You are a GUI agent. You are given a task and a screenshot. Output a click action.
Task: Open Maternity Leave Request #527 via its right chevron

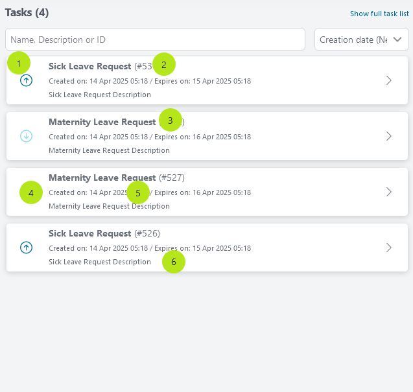(389, 192)
